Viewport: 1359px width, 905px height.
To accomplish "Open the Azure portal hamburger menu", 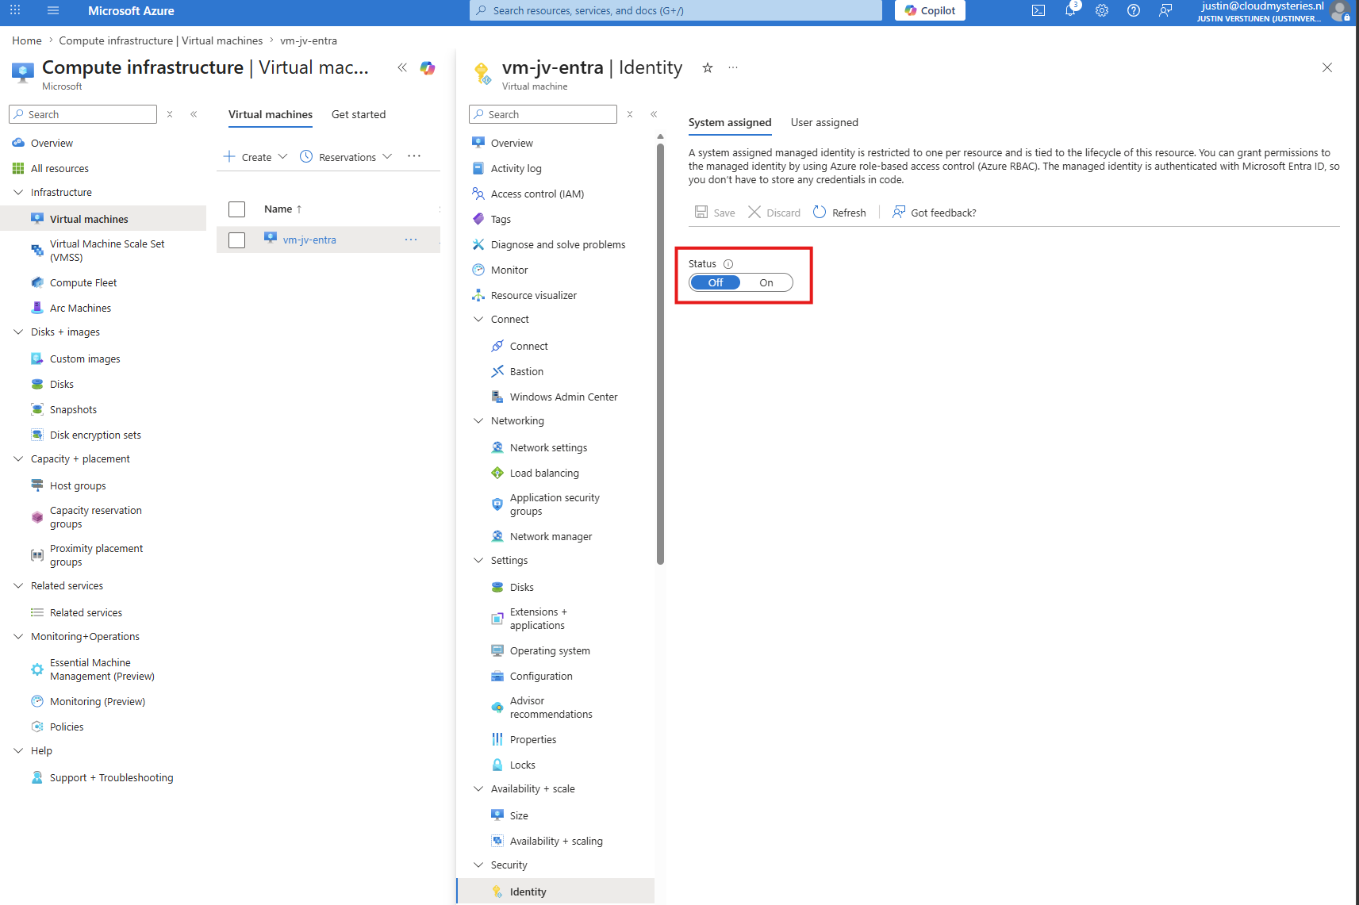I will pos(53,10).
